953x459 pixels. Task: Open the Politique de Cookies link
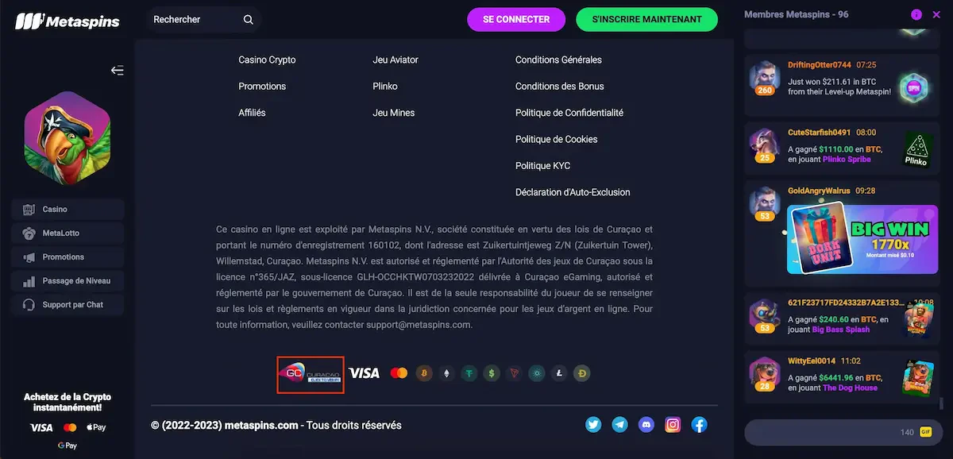[x=557, y=139]
